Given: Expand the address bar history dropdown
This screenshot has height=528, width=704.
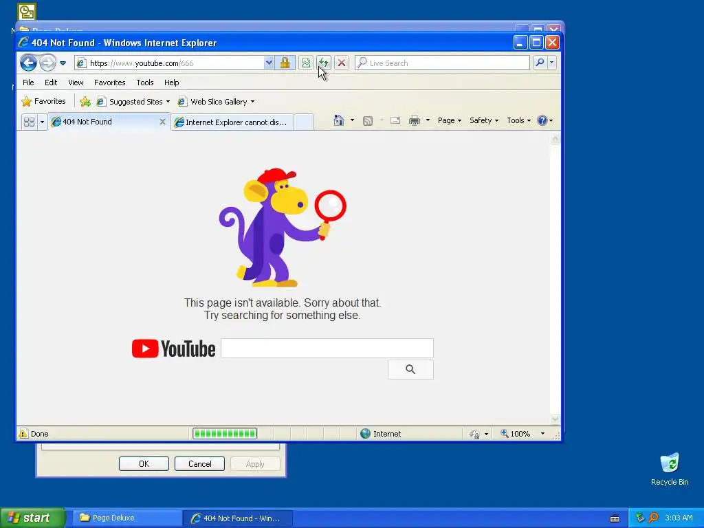Looking at the screenshot, I should pos(269,63).
